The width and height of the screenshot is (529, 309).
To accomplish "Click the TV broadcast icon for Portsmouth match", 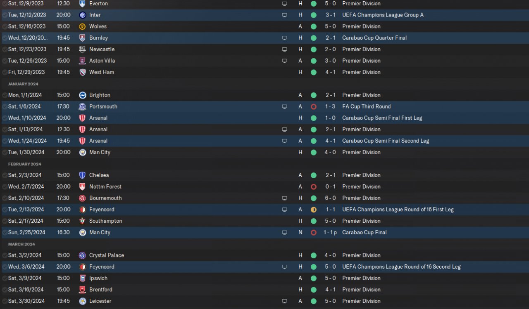I will coord(284,106).
